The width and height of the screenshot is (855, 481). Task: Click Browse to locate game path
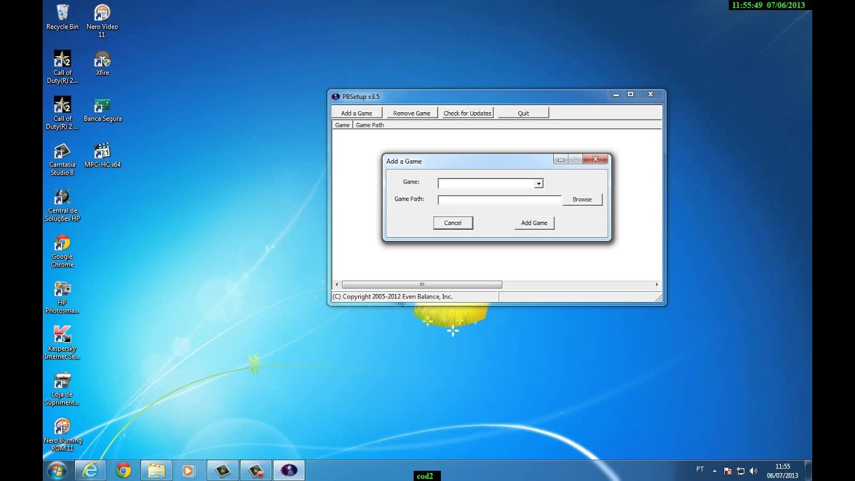[x=582, y=199]
